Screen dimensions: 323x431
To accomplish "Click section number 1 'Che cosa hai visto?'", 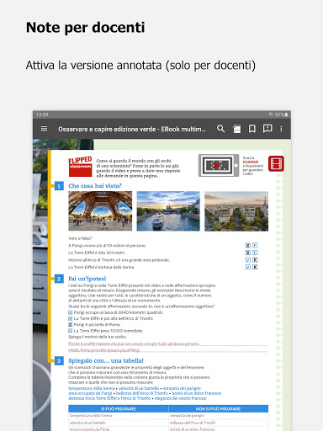I will [59, 186].
